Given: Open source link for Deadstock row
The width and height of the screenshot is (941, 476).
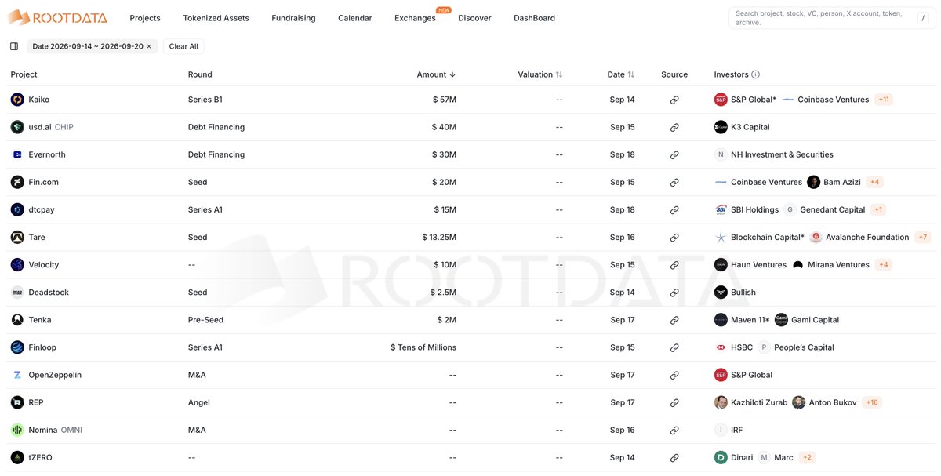Looking at the screenshot, I should [674, 292].
